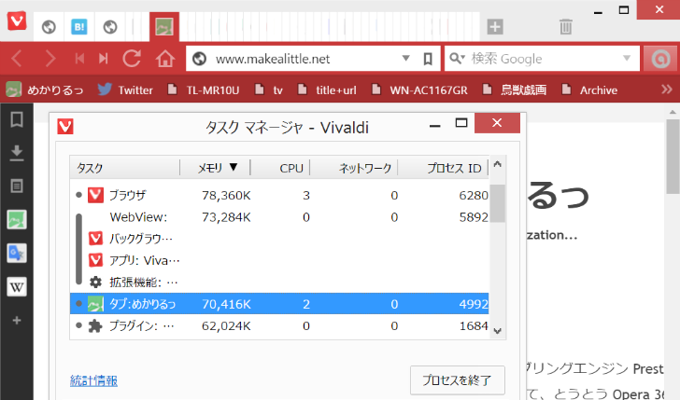Click the site info globe in address bar
Viewport: 680px width, 400px height.
pos(200,59)
